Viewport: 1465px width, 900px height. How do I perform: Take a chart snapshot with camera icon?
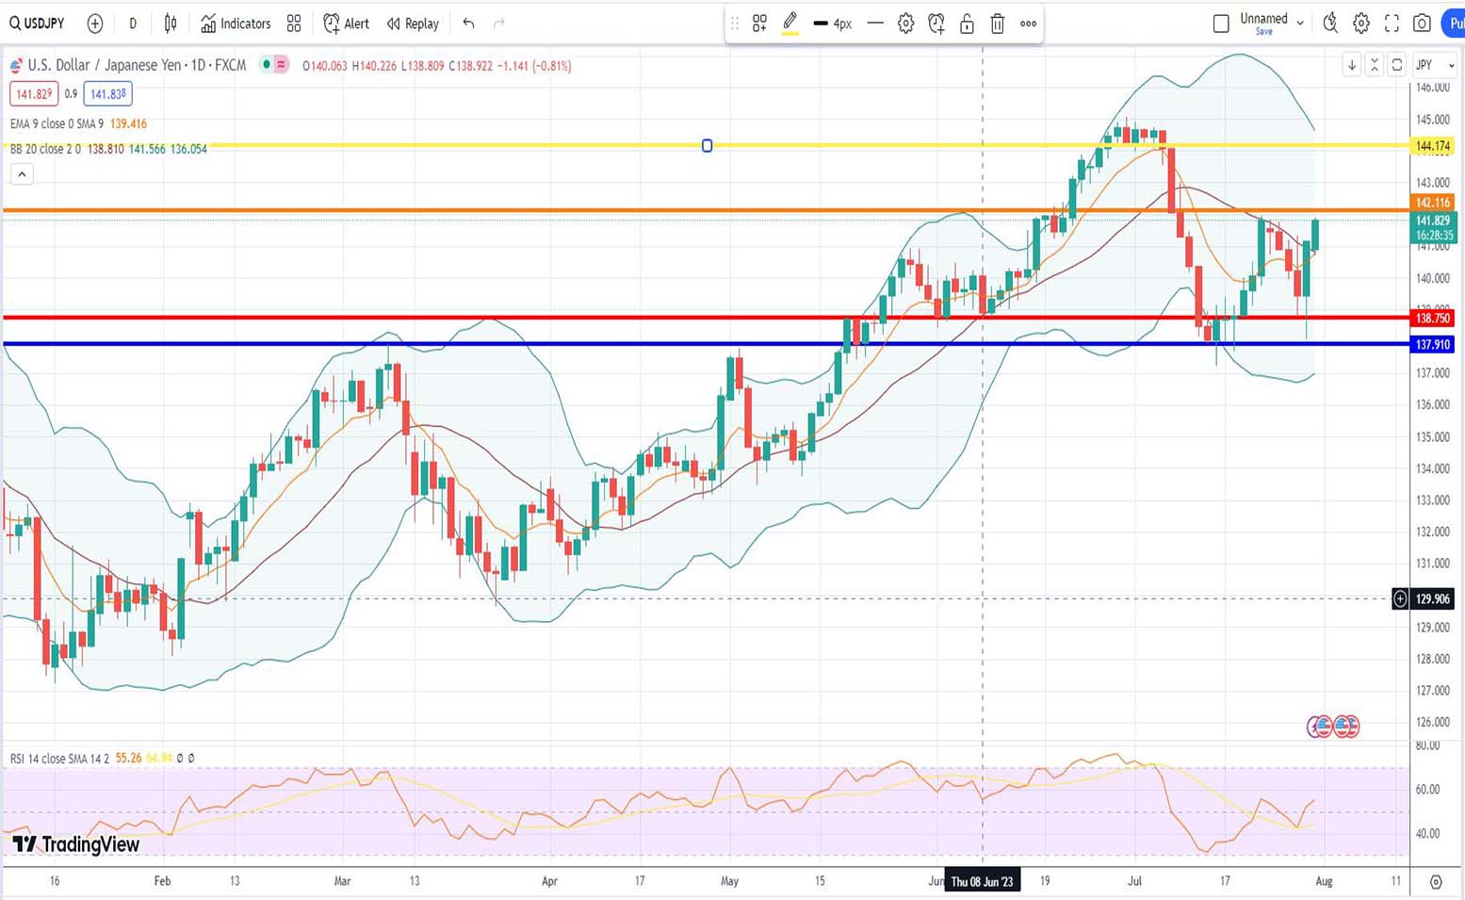(1423, 24)
